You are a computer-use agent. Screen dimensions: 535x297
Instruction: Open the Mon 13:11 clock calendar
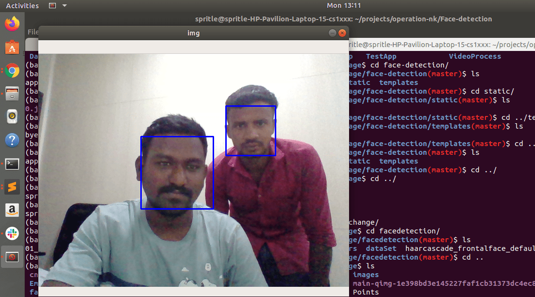(344, 5)
